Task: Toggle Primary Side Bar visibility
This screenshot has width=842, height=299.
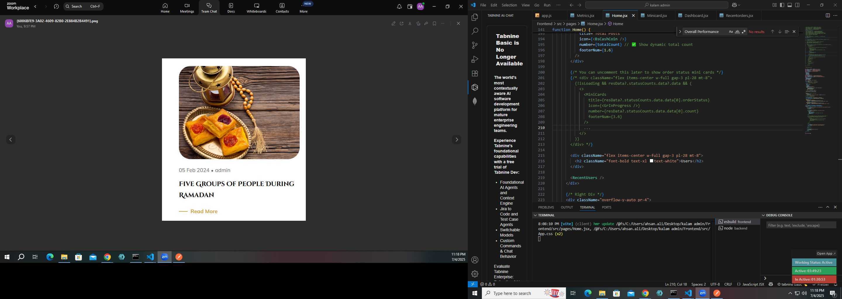Action: (782, 5)
